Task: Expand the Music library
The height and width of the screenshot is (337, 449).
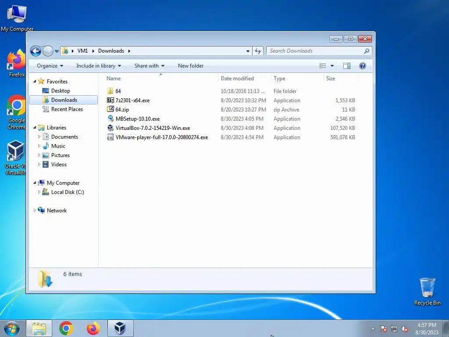Action: 39,146
